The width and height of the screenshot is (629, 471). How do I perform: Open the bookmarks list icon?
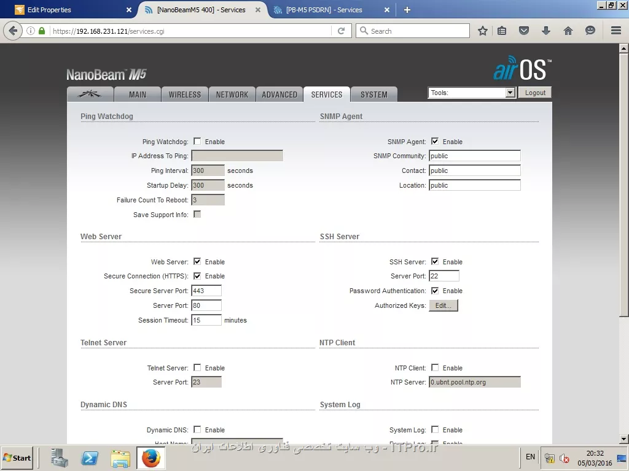point(502,31)
